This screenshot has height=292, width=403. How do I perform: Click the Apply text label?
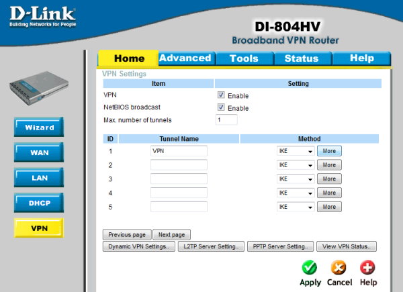point(310,283)
